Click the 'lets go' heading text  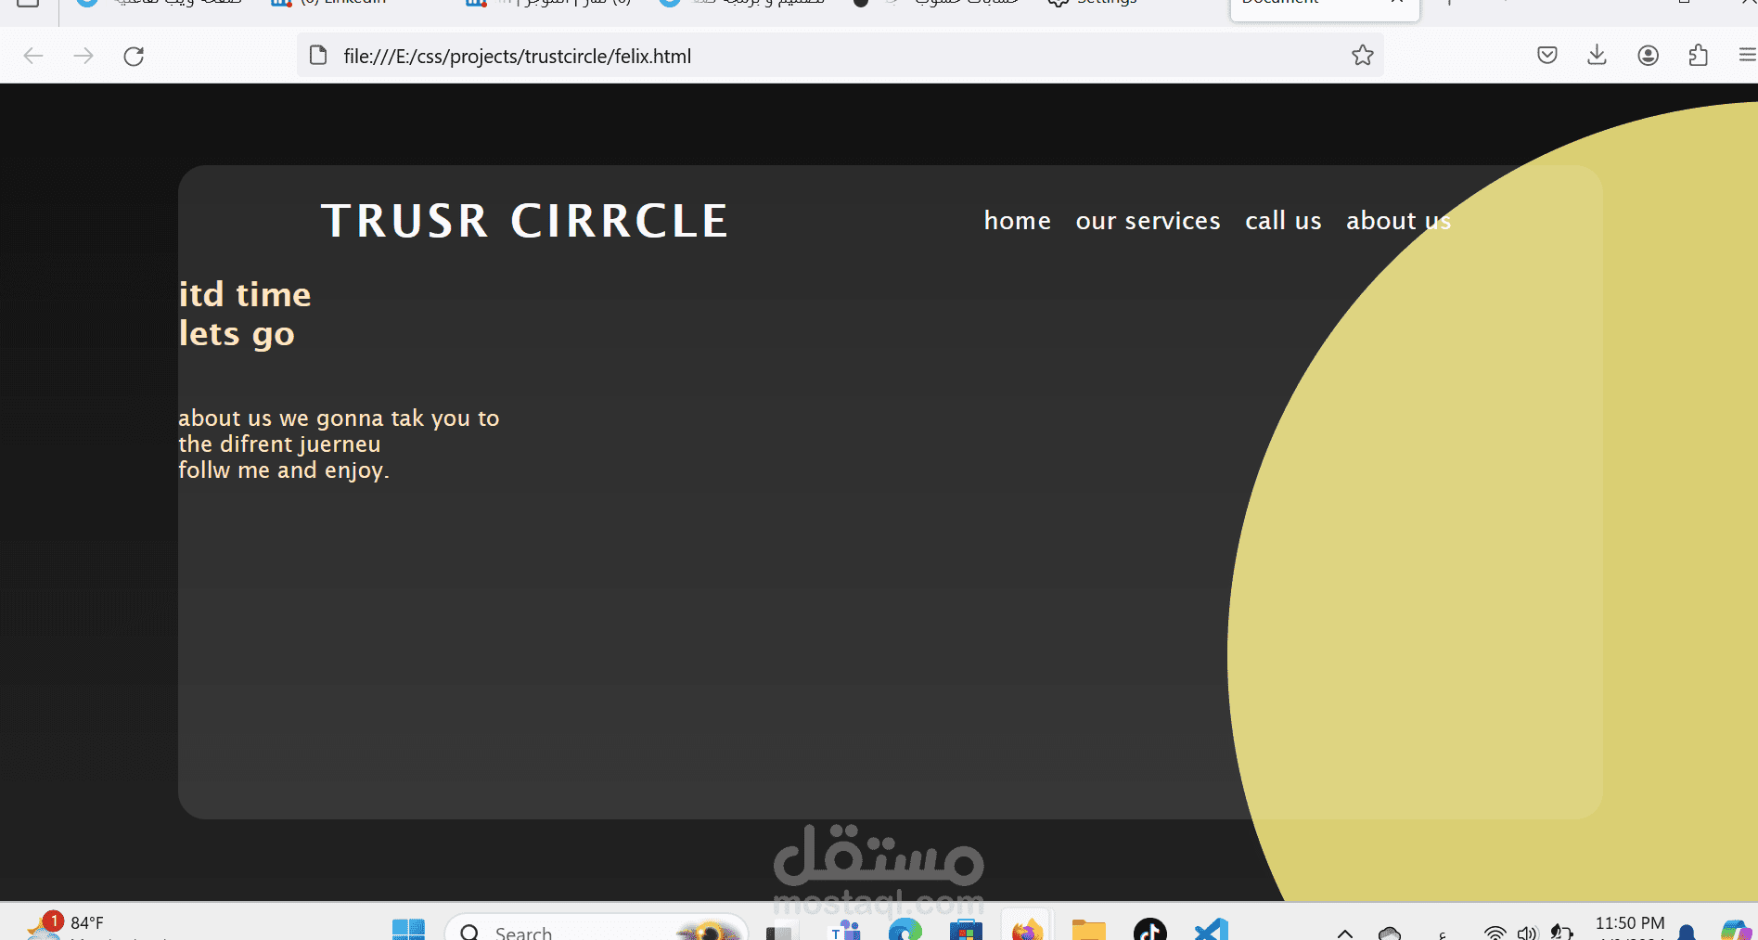tap(237, 334)
